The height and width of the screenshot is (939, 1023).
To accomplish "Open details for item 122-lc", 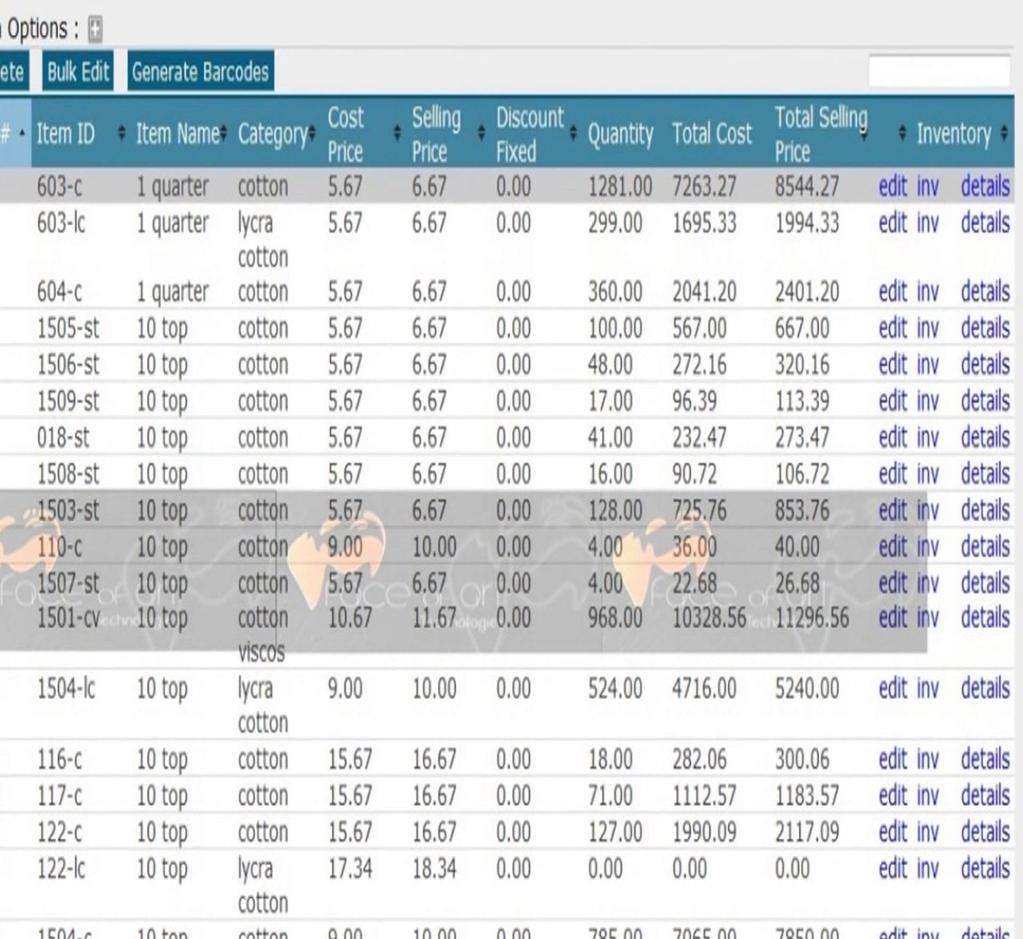I will [985, 869].
